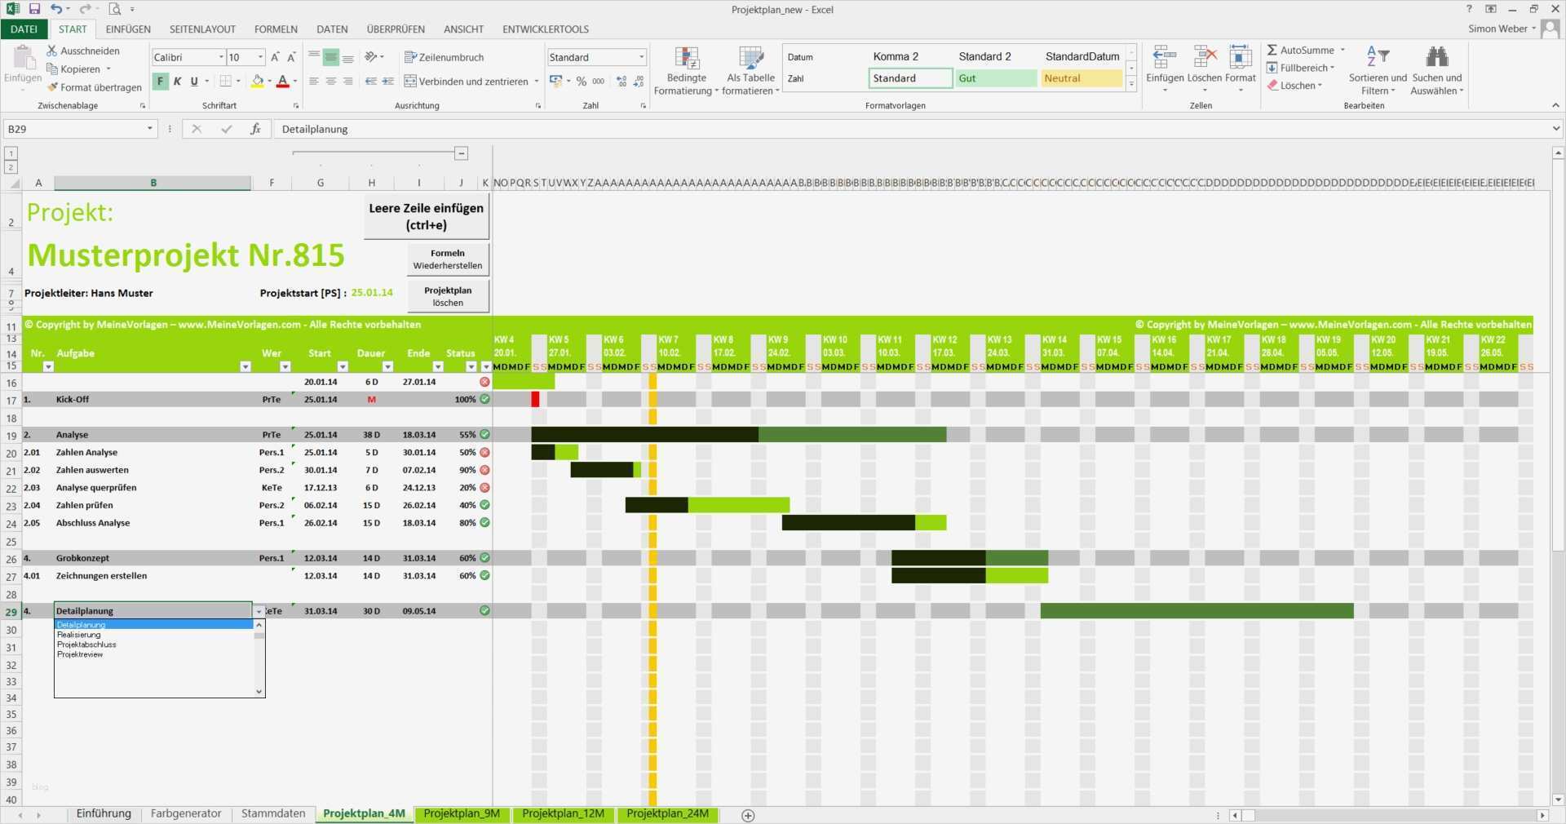Apply the percent number format
The width and height of the screenshot is (1566, 824).
point(581,81)
